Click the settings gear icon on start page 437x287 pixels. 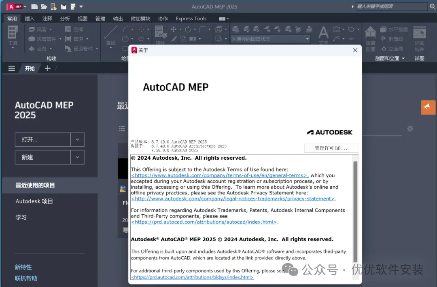coord(409,129)
